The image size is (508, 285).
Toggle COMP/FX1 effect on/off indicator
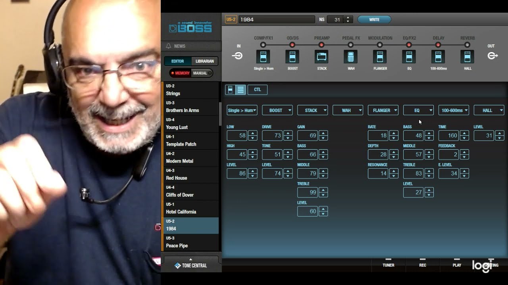pyautogui.click(x=263, y=45)
